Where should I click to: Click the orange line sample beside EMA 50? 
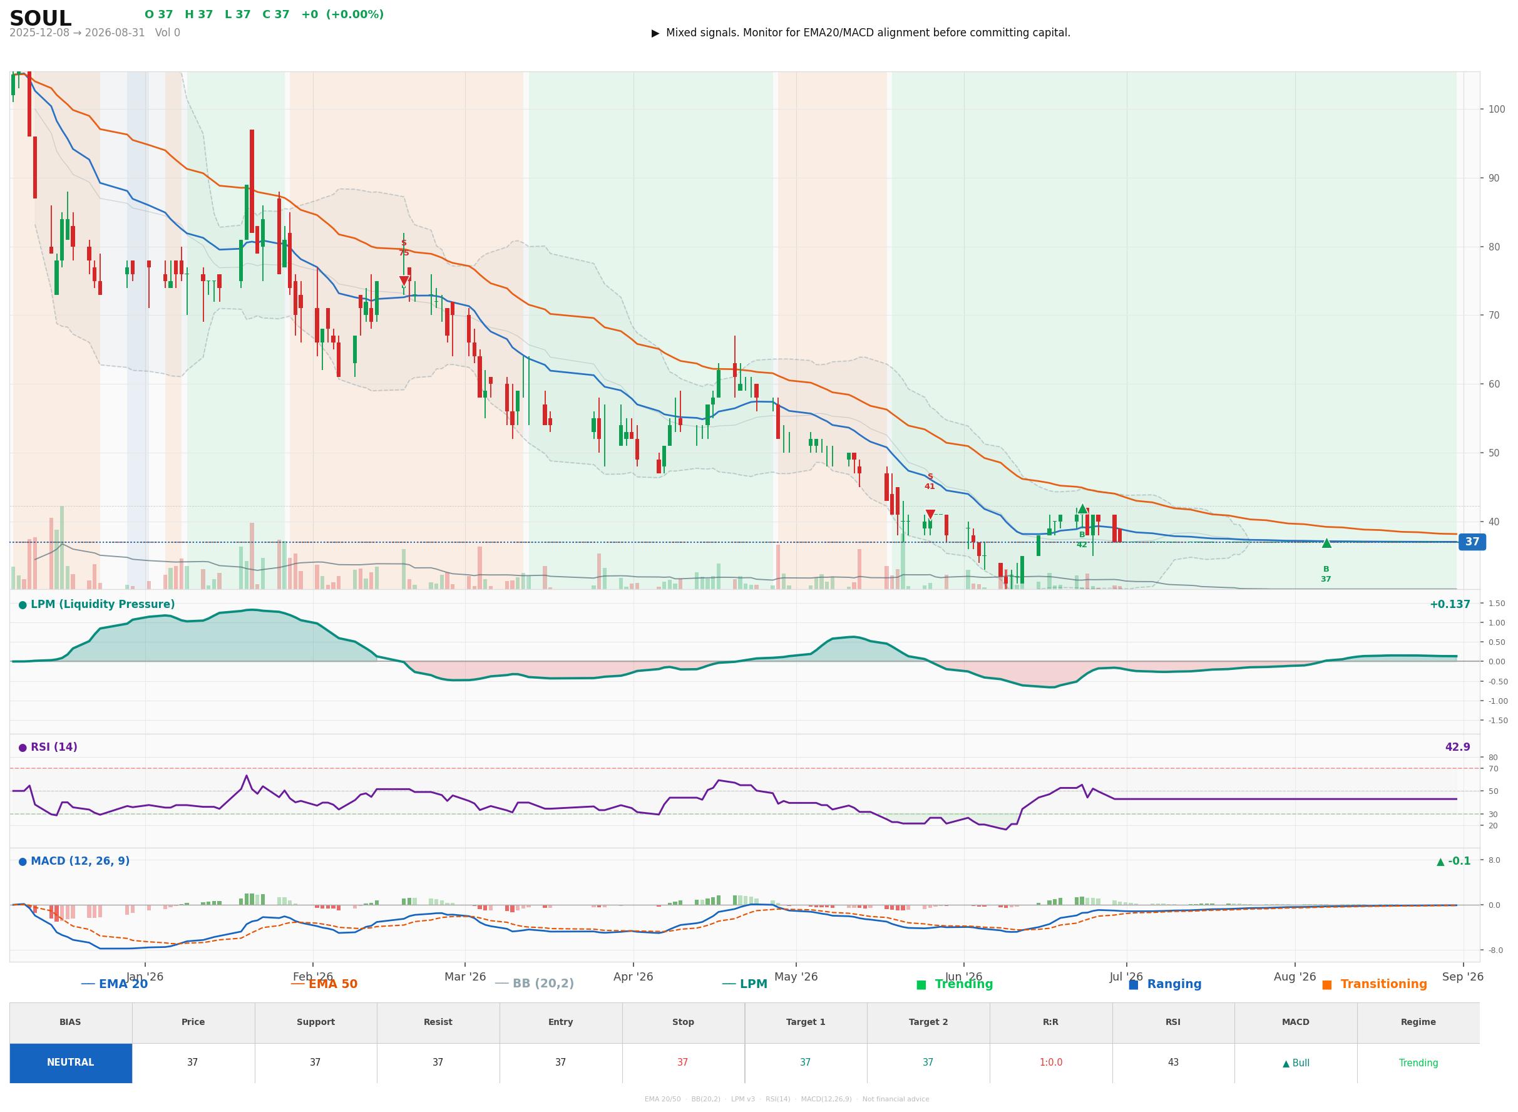pos(297,984)
